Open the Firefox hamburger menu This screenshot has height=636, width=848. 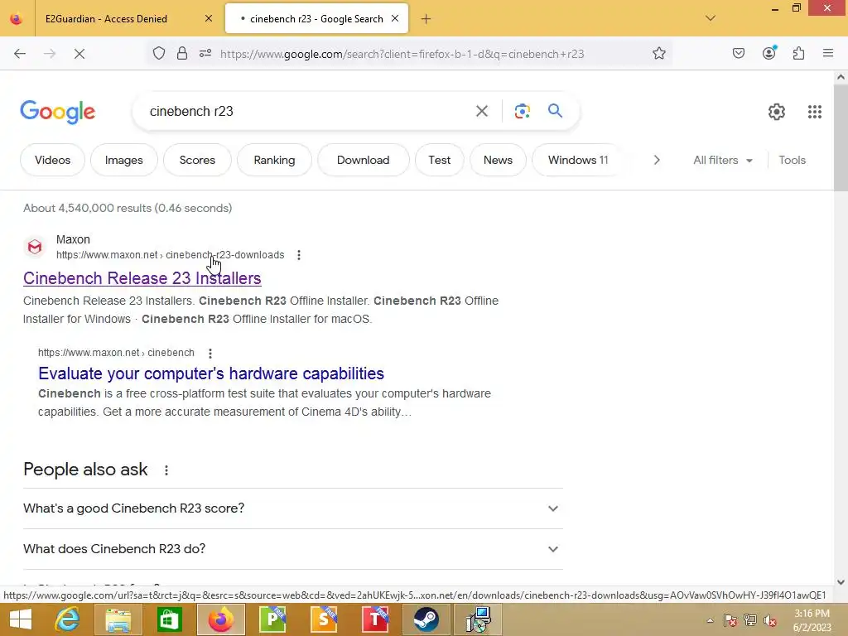[x=828, y=53]
